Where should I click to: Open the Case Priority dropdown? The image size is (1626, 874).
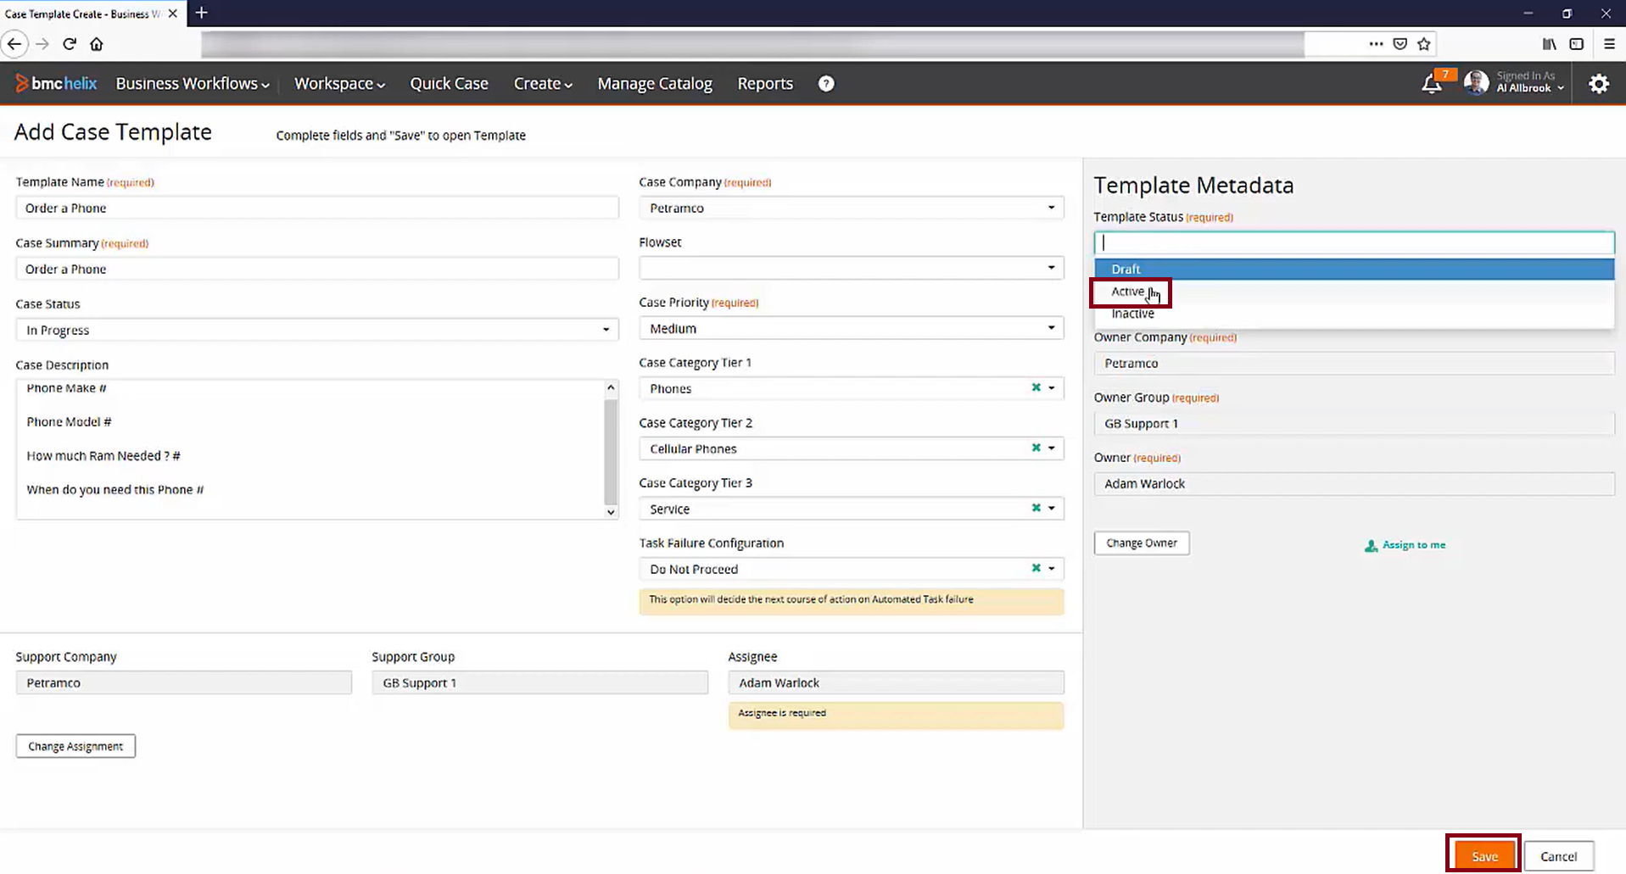click(x=1051, y=328)
